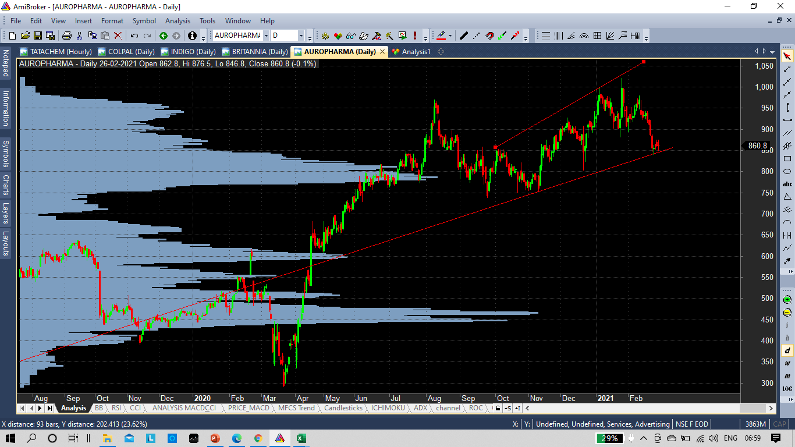Switch to hourly 'h' interval

pos(787,338)
